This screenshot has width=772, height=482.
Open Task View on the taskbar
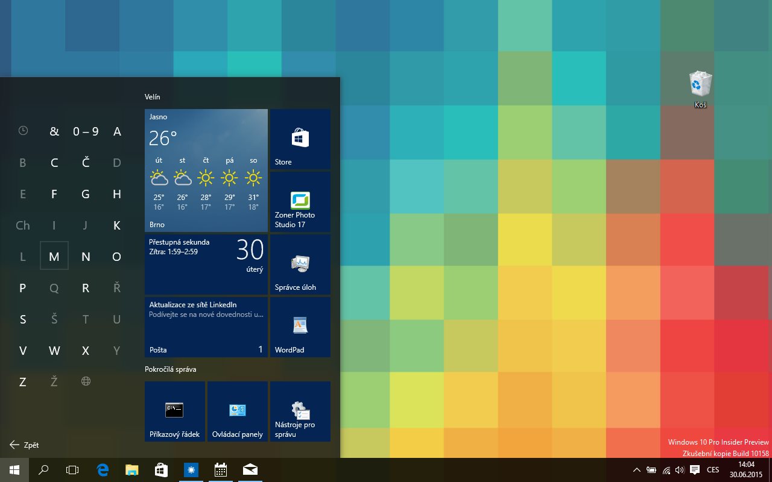coord(72,470)
